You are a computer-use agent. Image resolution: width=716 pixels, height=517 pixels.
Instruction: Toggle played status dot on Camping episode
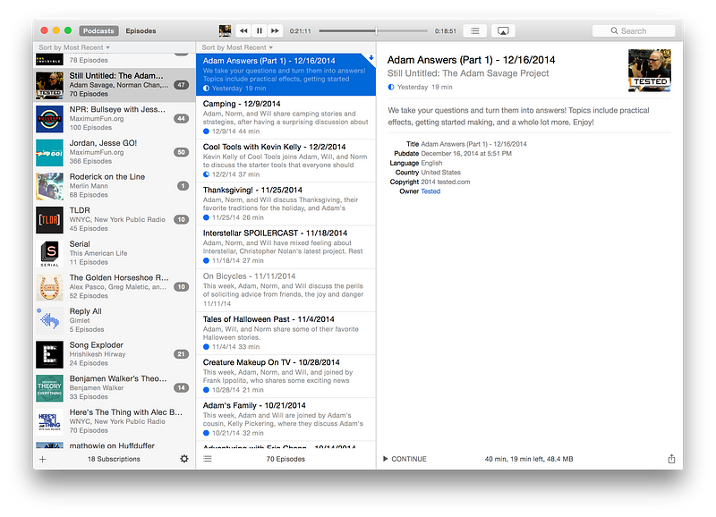[206, 131]
